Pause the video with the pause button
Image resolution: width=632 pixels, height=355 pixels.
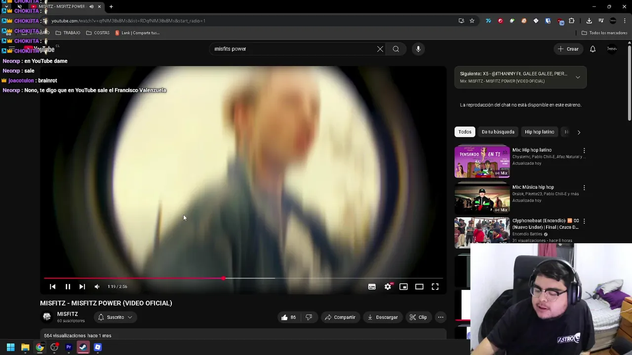(x=68, y=286)
